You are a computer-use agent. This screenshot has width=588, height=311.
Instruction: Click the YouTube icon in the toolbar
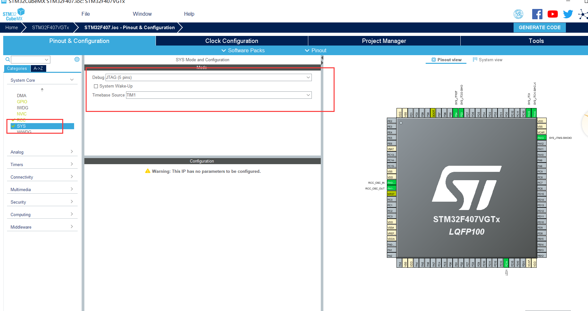click(x=552, y=14)
